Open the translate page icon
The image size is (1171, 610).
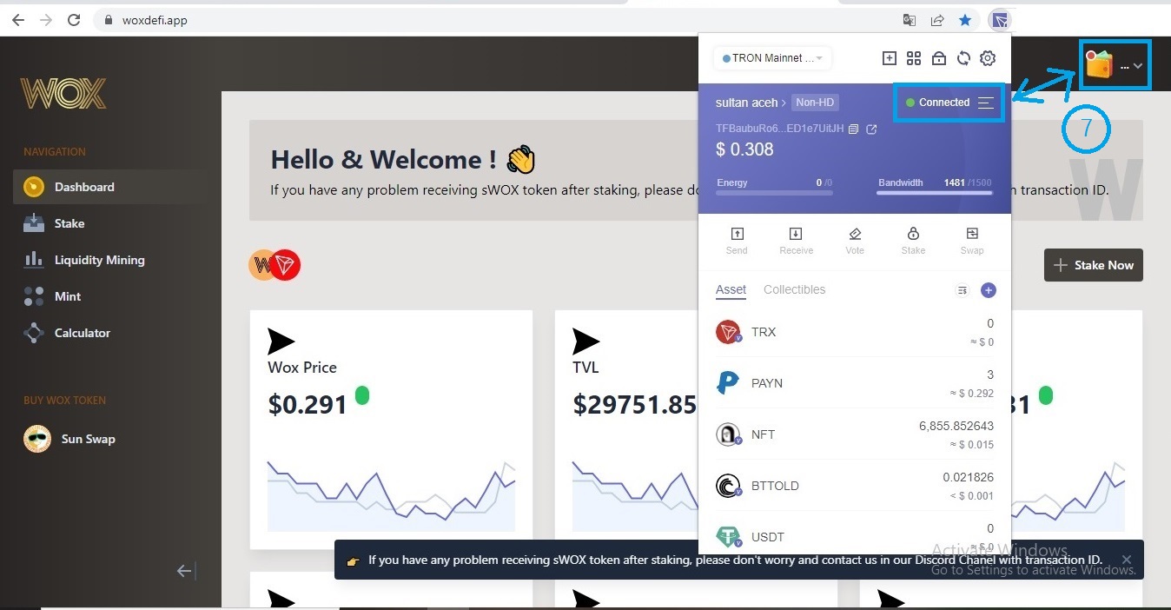(910, 20)
